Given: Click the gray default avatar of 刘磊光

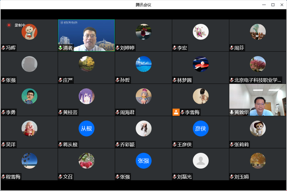Looking at the screenshot, I should click(x=201, y=161).
